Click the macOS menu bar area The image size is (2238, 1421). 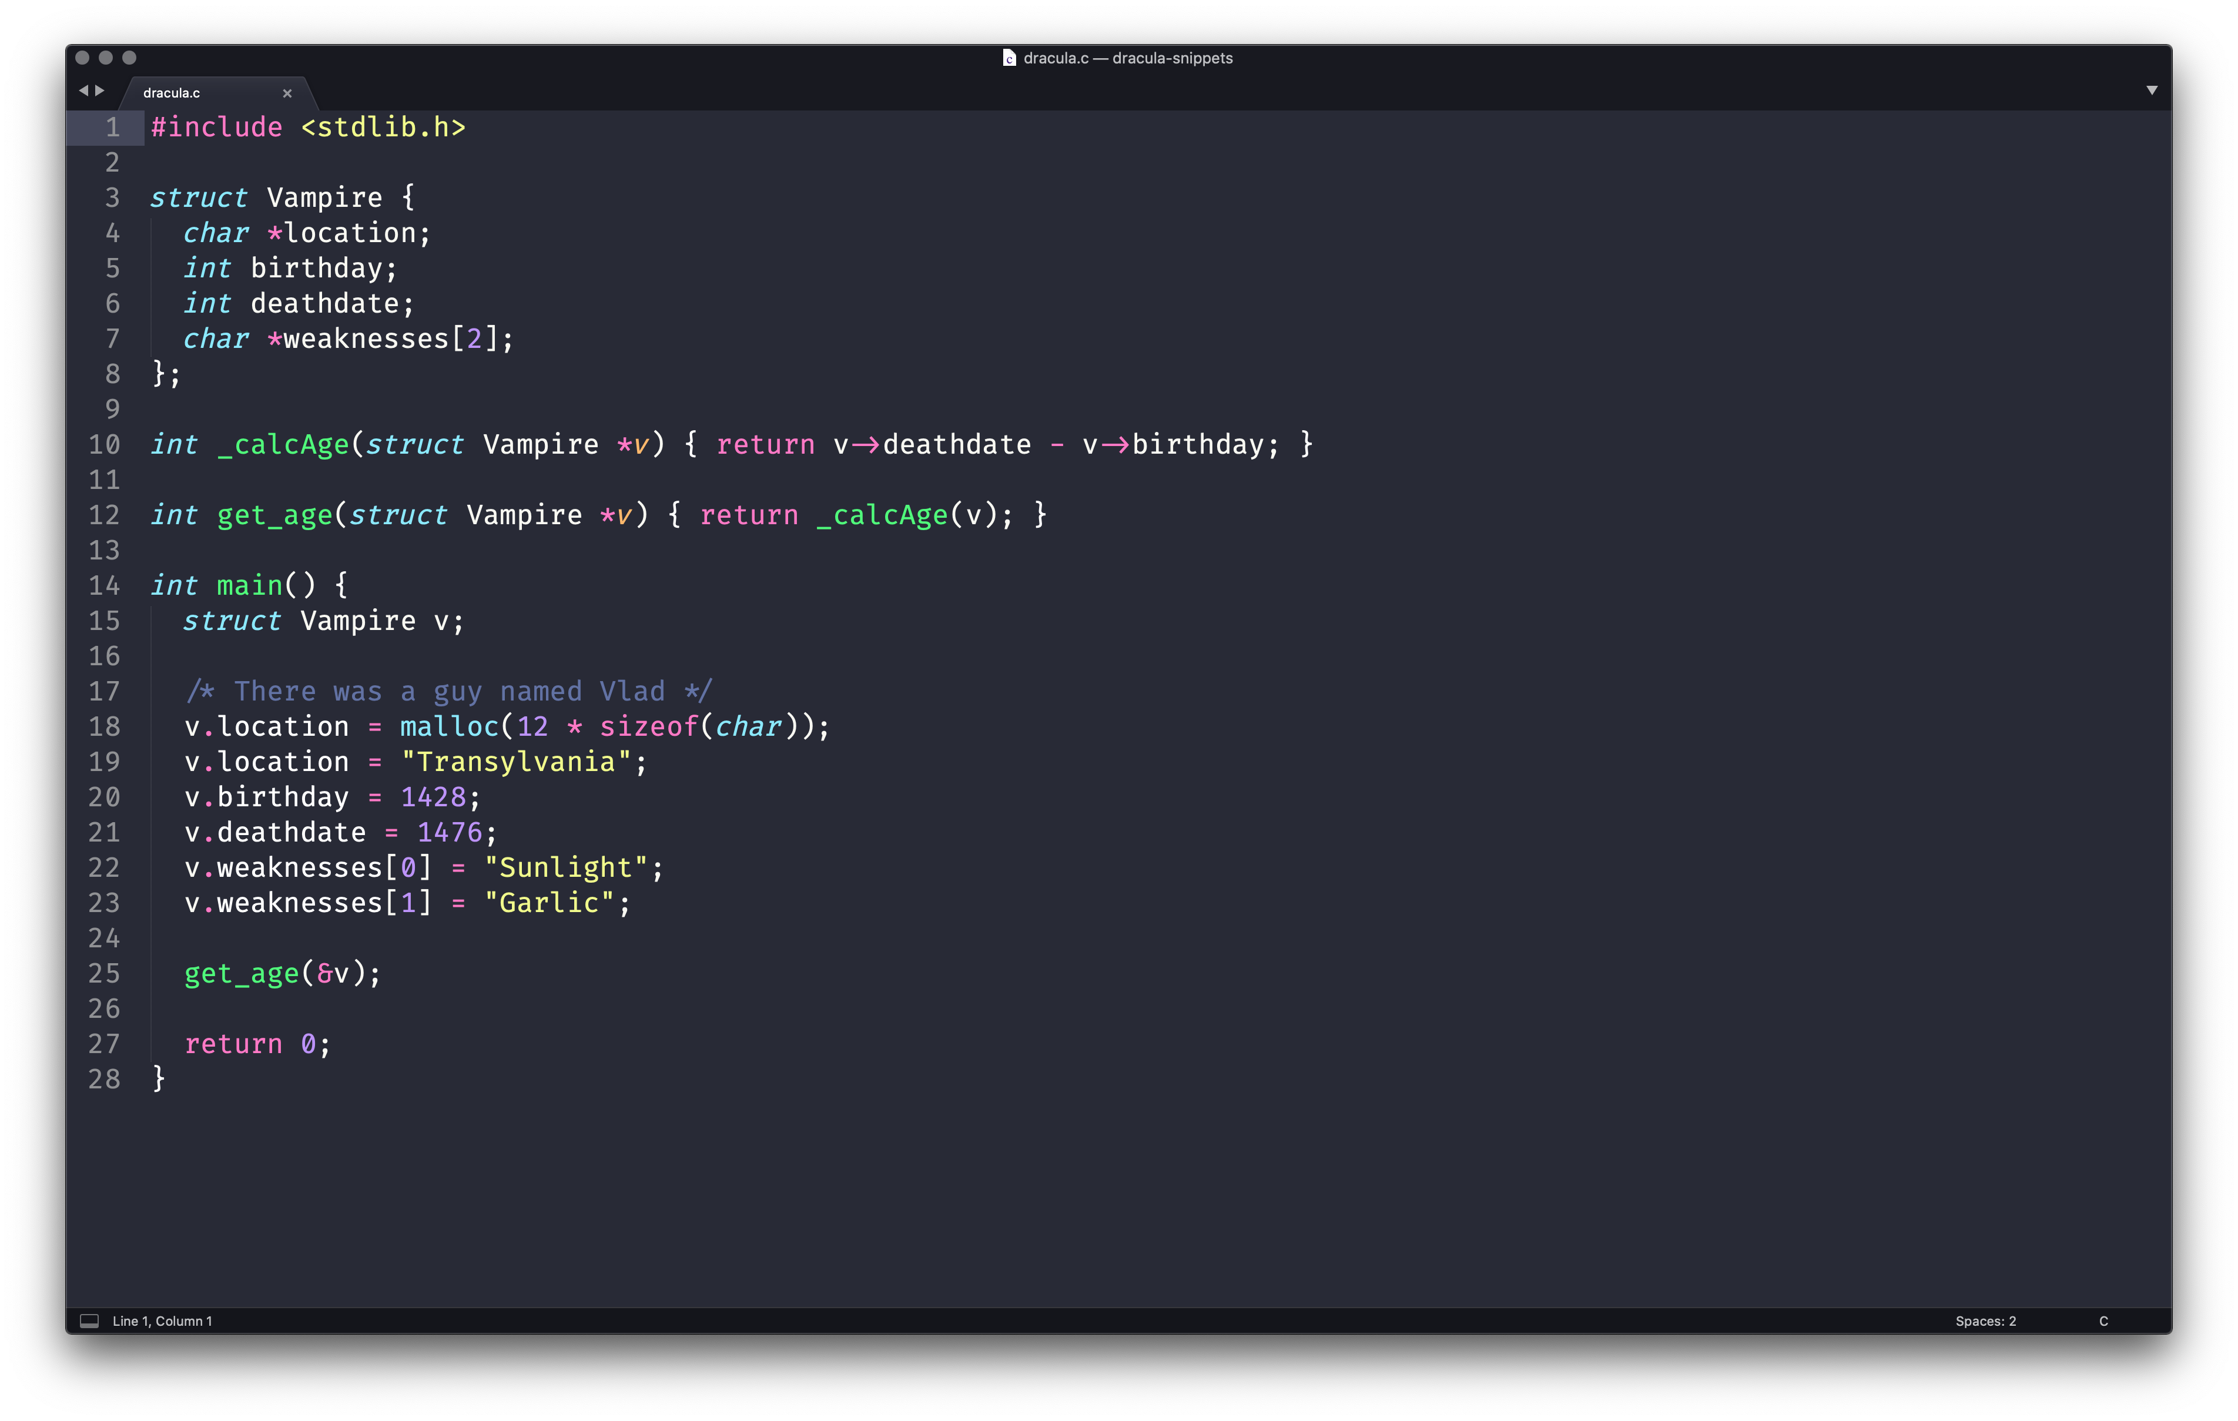(1119, 59)
